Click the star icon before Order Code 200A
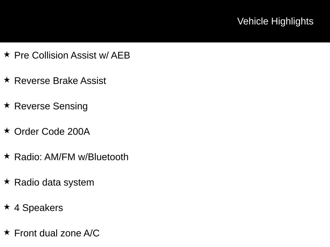This screenshot has width=330, height=247. (x=7, y=131)
